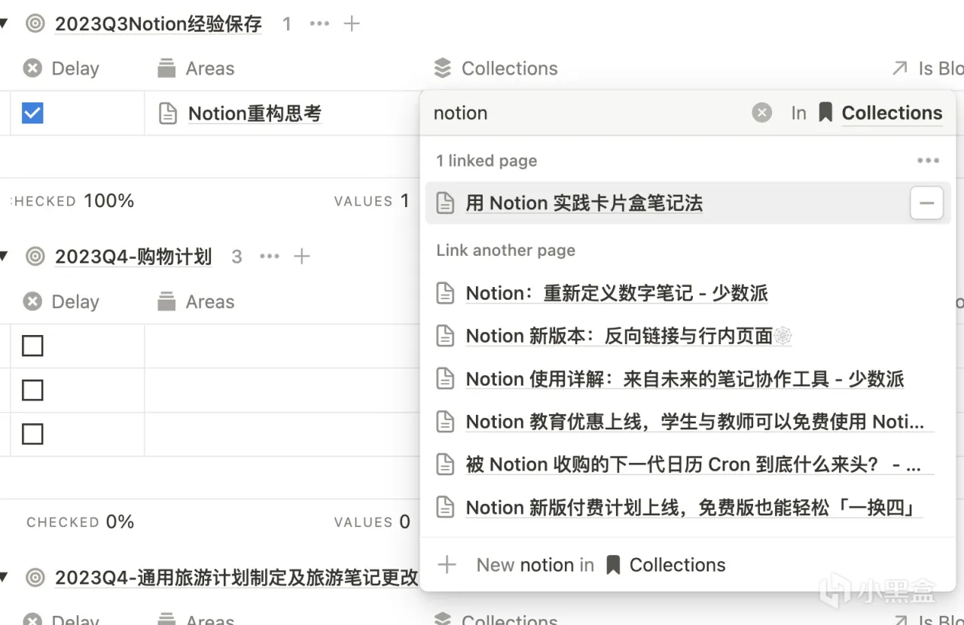The height and width of the screenshot is (625, 964).
Task: Collapse the 2023Q4-通用旅游计划制定 group
Action: click(x=4, y=578)
